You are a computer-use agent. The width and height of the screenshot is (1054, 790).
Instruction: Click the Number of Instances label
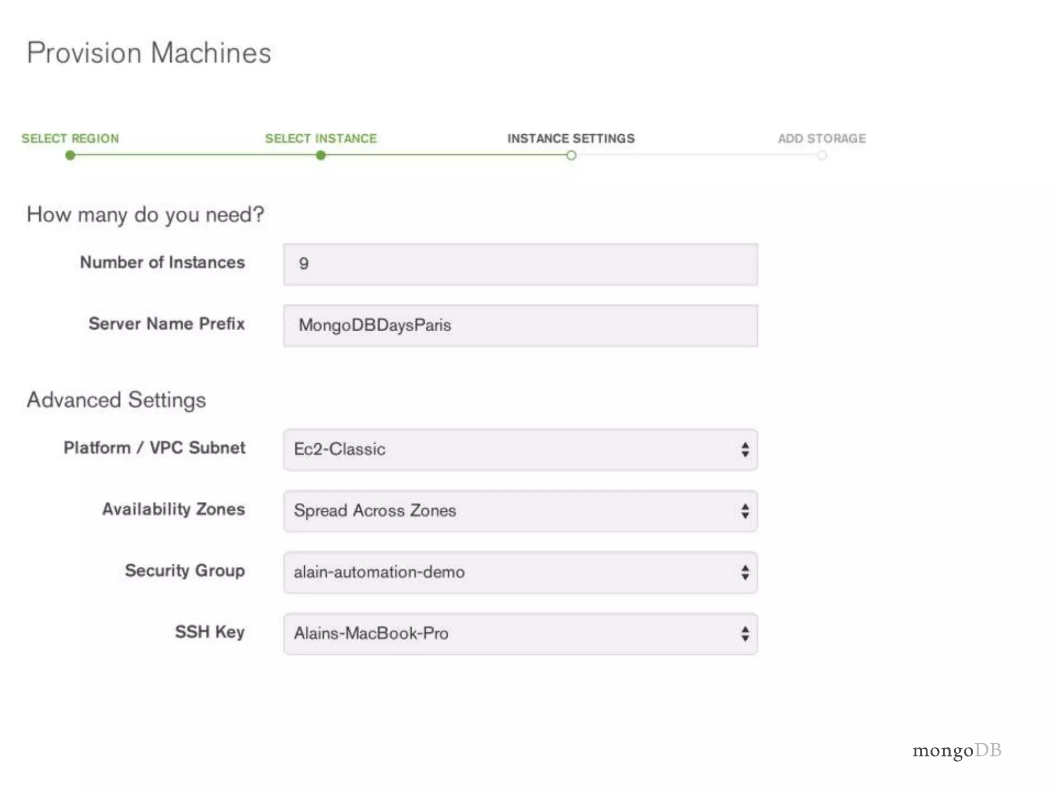point(163,262)
